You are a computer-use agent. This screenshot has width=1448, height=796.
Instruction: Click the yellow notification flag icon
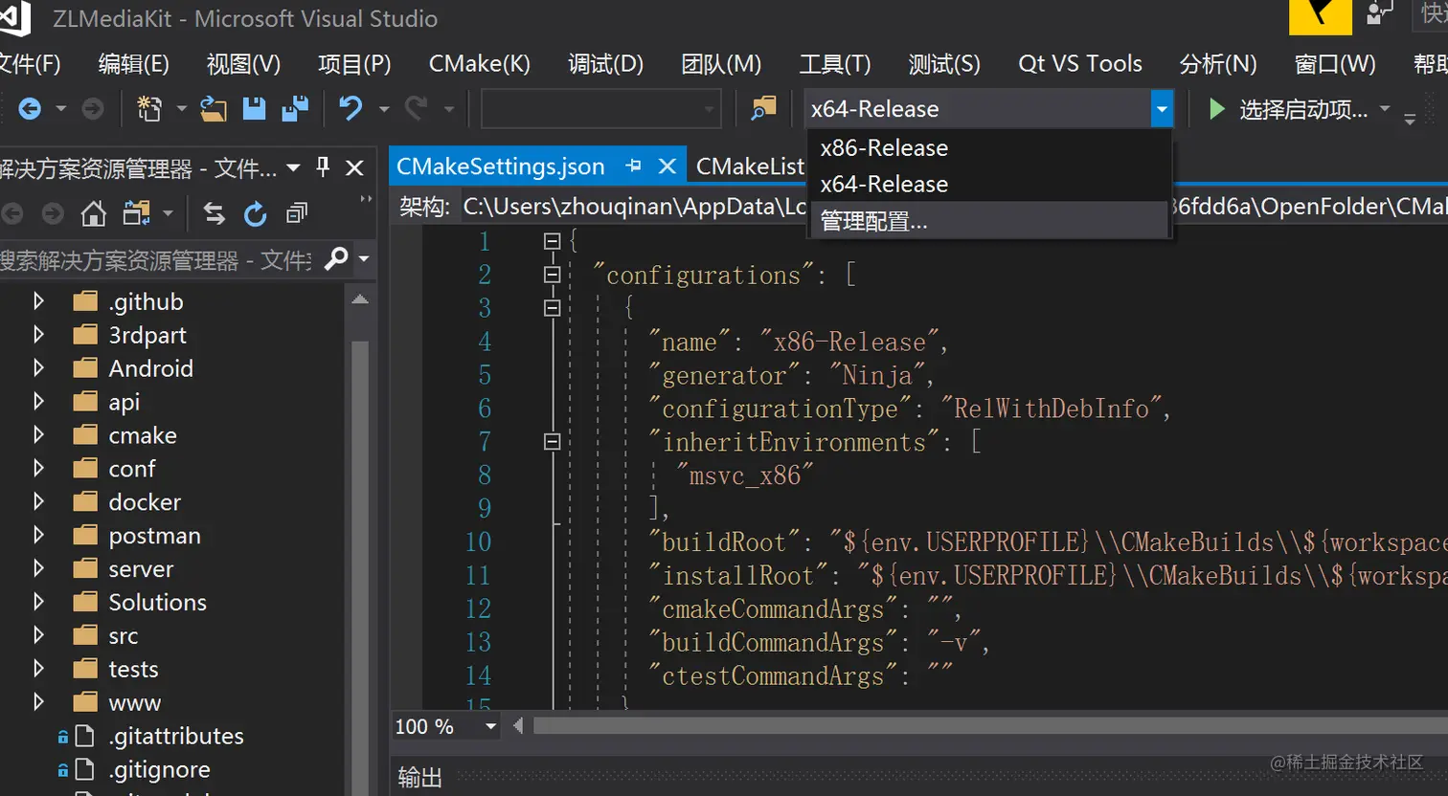click(1321, 16)
